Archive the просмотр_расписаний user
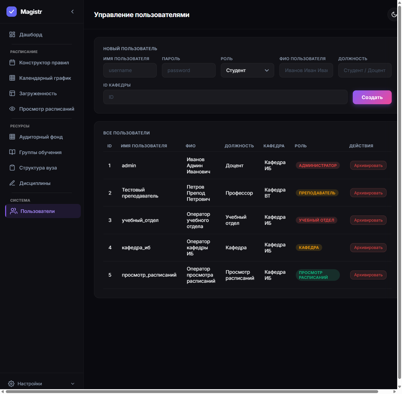This screenshot has width=402, height=394. coord(368,275)
